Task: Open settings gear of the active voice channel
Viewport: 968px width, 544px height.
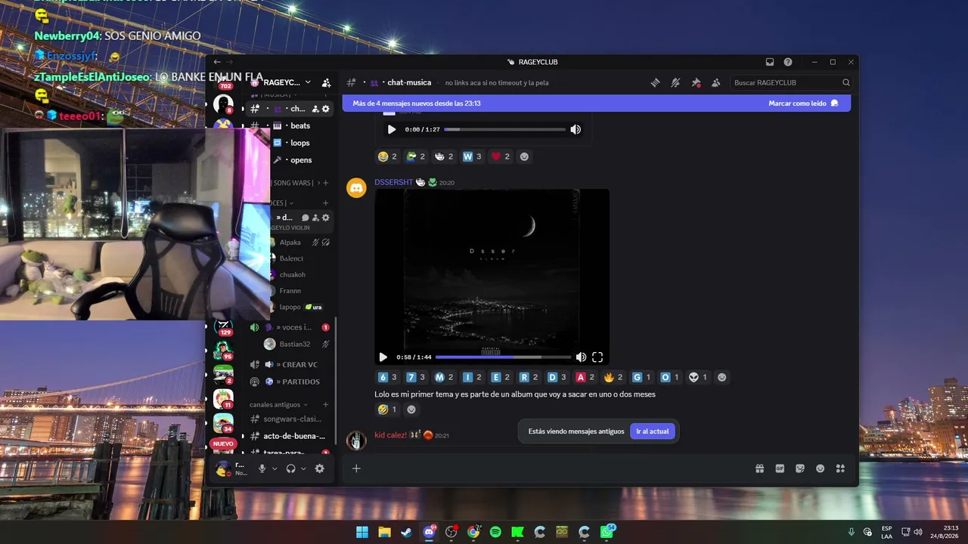Action: tap(326, 218)
